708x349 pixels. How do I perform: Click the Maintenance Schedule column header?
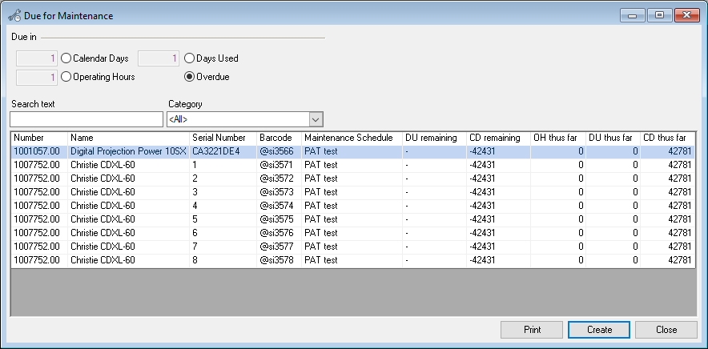click(351, 138)
